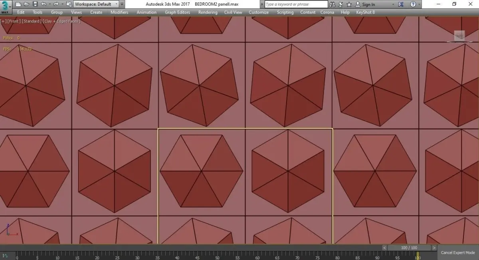Undo the last action with the Undo arrow
This screenshot has width=479, height=260.
tap(44, 4)
